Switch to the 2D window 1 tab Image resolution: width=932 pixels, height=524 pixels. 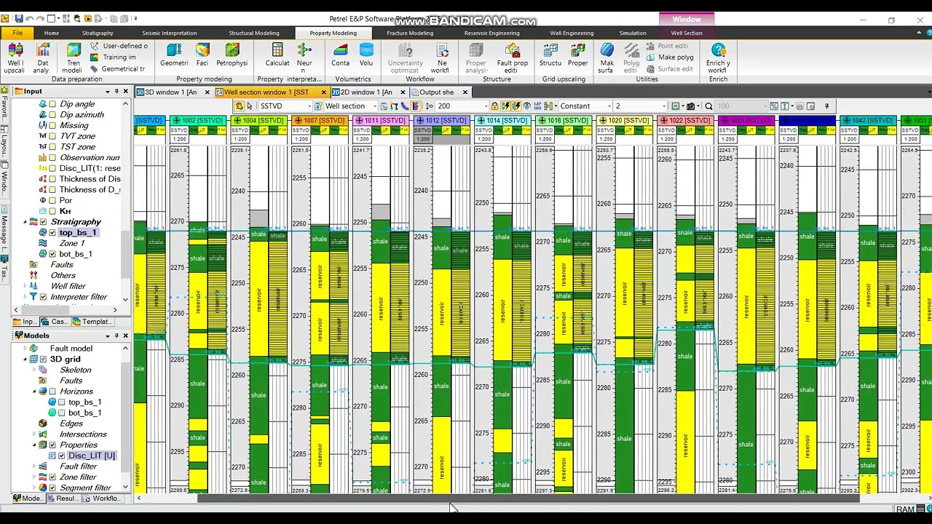pyautogui.click(x=366, y=92)
